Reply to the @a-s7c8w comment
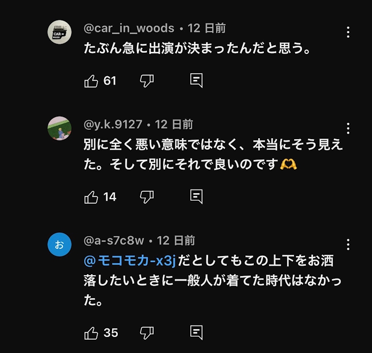The image size is (372, 353). pos(196,332)
